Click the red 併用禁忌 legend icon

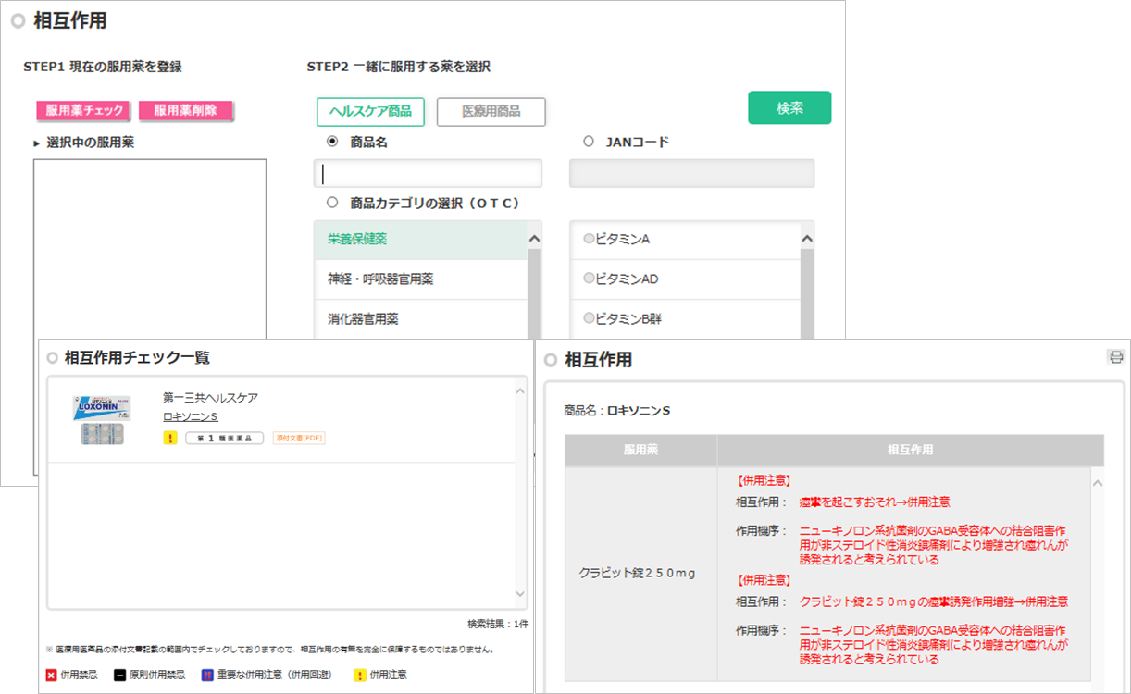click(x=52, y=675)
